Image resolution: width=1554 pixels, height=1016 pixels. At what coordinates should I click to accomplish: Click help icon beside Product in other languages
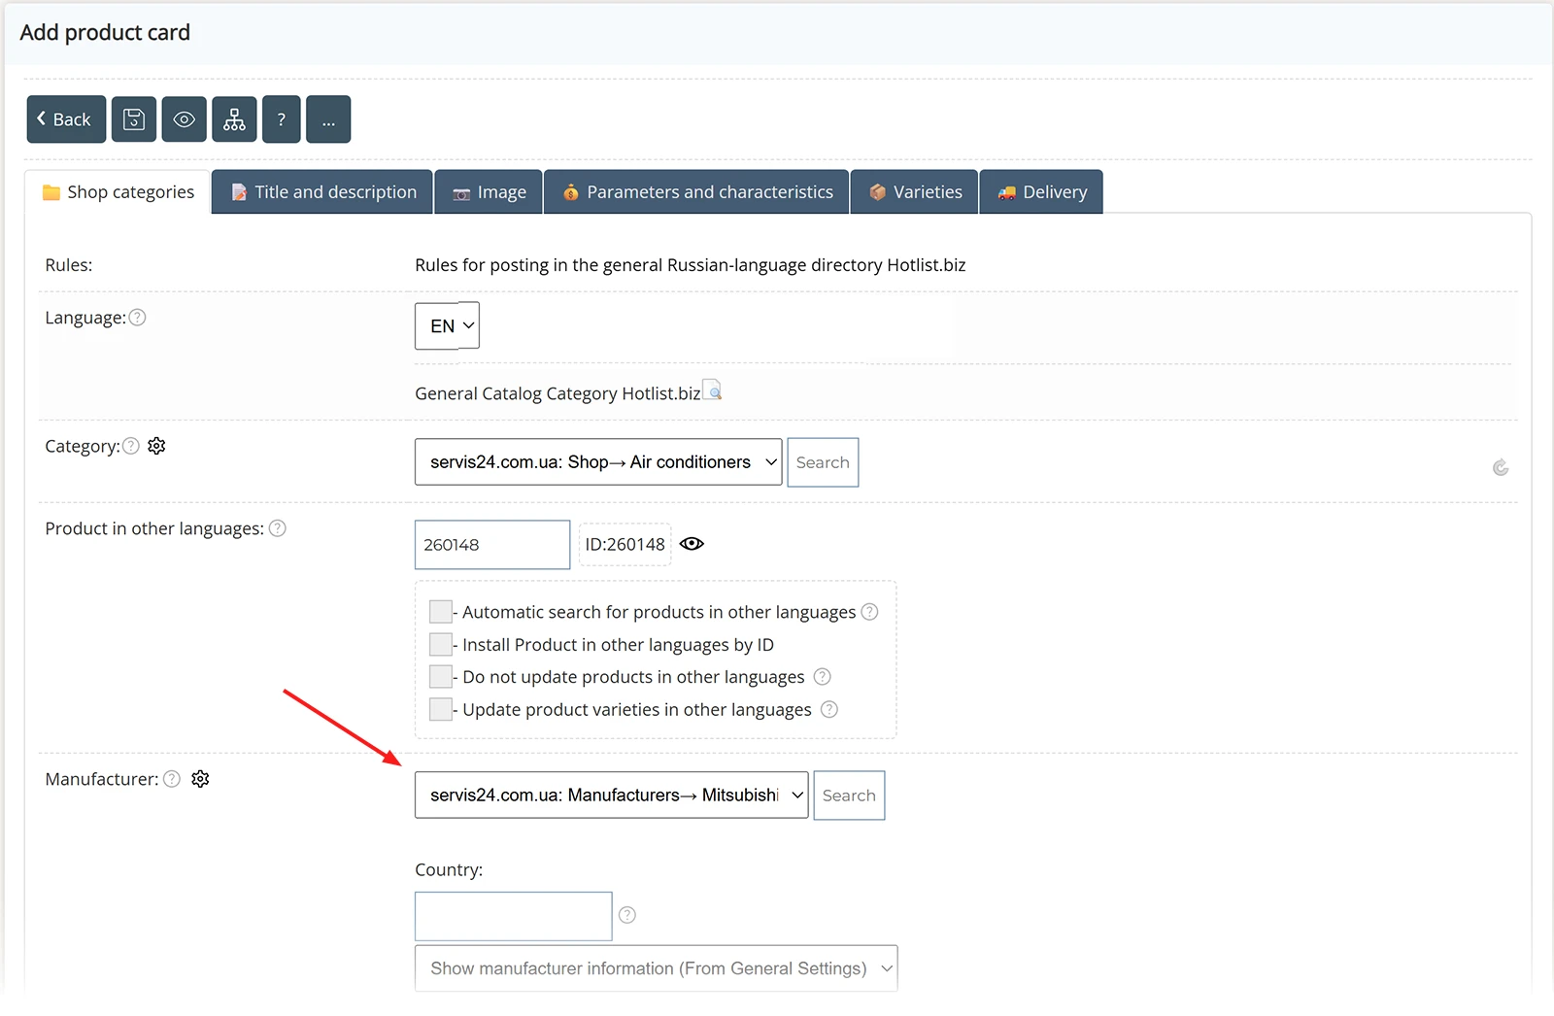click(278, 528)
